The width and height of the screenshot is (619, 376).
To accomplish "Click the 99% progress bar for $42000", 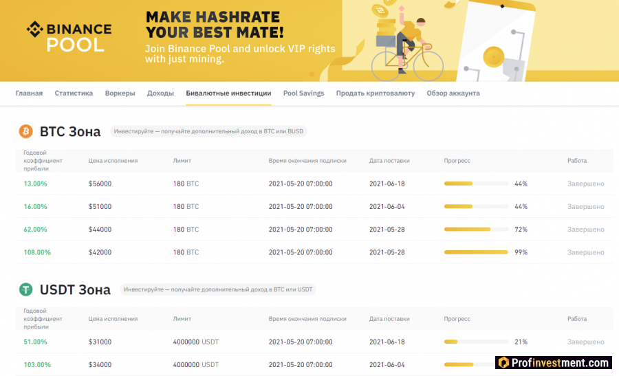I will click(477, 252).
